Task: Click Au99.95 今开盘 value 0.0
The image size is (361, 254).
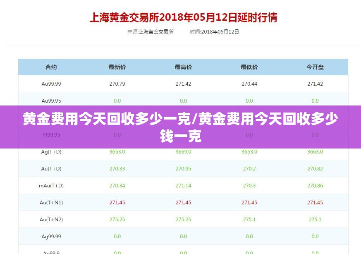Action: [x=315, y=101]
